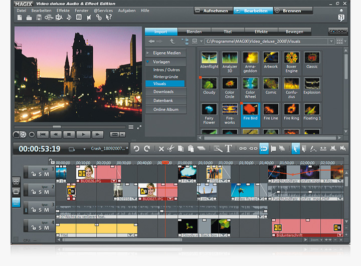
Task: Paste object using the clipboard icon
Action: click(191, 148)
